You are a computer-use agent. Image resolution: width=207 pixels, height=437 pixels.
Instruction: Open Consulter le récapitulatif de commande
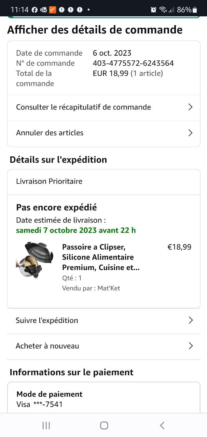coord(83,107)
